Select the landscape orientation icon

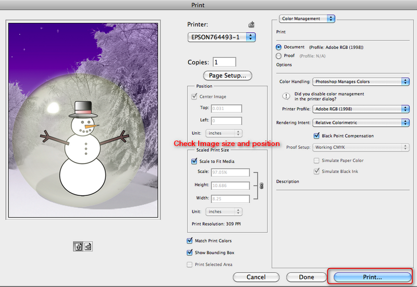(x=88, y=247)
